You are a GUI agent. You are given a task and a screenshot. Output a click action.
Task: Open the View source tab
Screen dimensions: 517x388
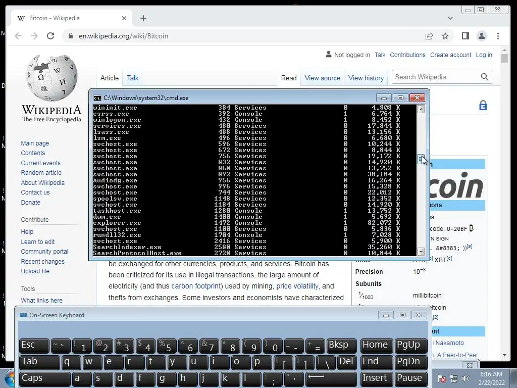(x=323, y=78)
